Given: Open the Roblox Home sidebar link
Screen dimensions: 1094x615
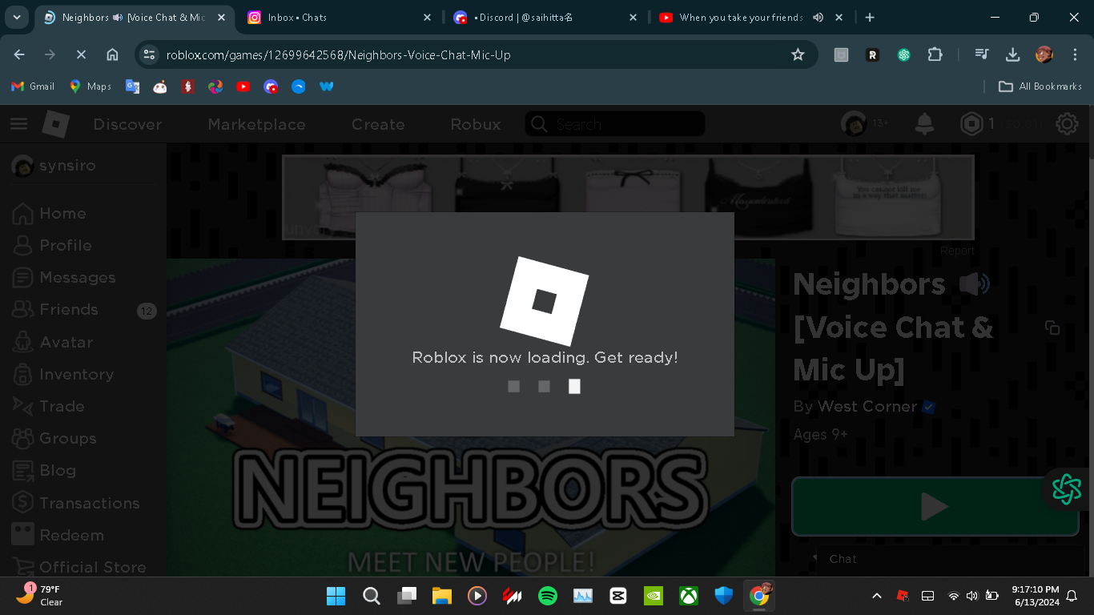Looking at the screenshot, I should coord(50,213).
